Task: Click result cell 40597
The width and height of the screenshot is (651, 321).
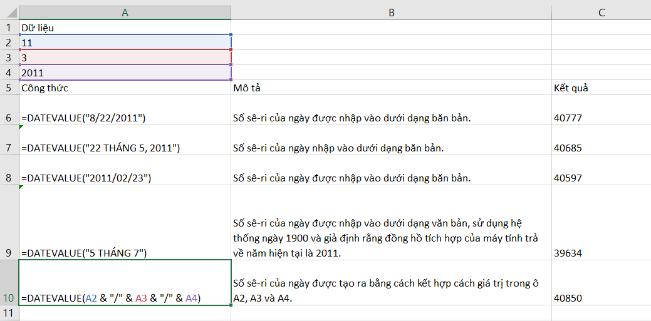Action: pyautogui.click(x=601, y=170)
